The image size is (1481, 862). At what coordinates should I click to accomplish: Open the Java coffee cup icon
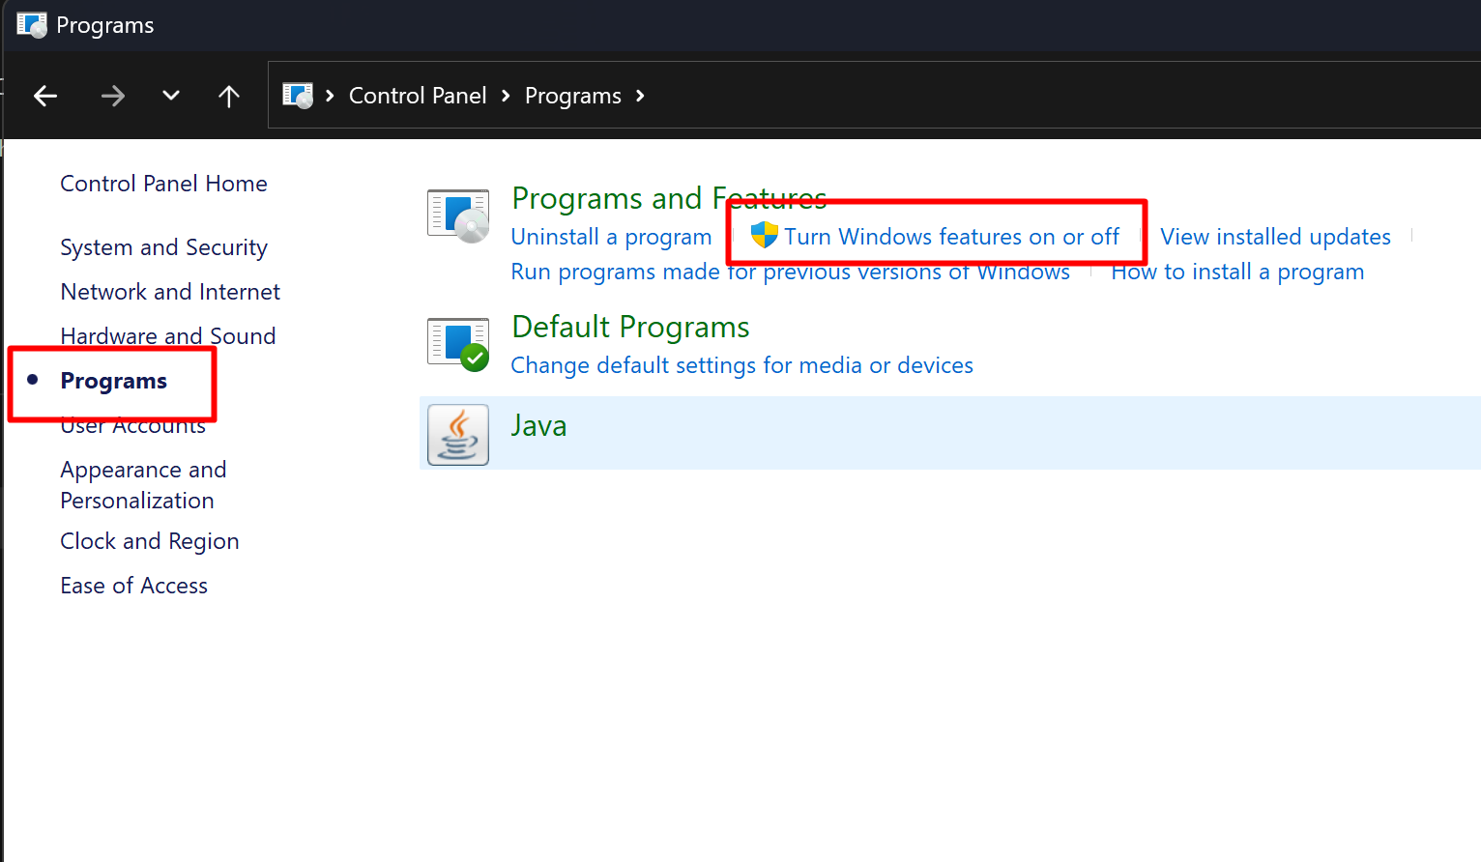click(458, 435)
